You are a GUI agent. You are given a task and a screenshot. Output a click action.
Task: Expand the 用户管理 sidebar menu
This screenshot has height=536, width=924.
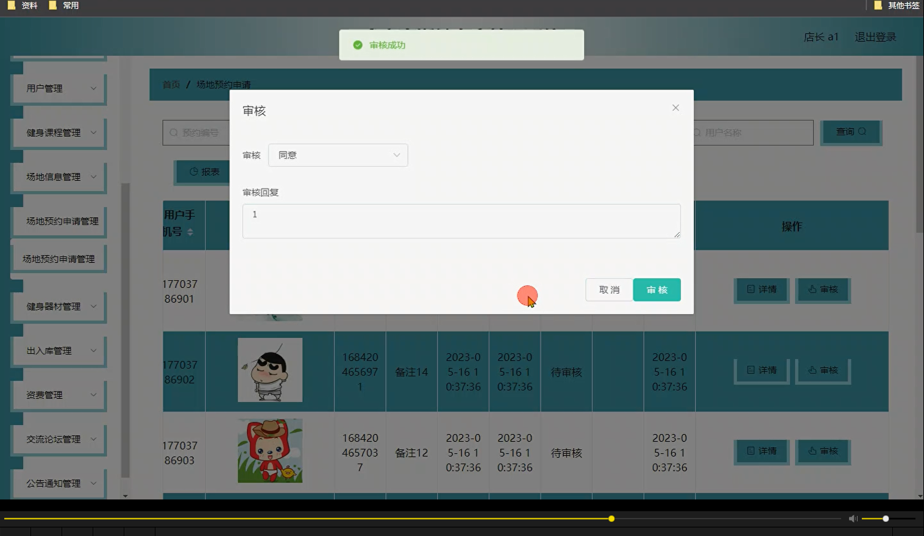click(59, 88)
